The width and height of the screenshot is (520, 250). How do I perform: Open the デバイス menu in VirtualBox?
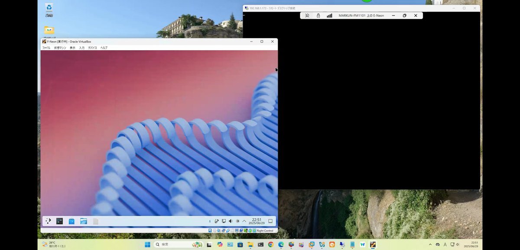coord(93,48)
